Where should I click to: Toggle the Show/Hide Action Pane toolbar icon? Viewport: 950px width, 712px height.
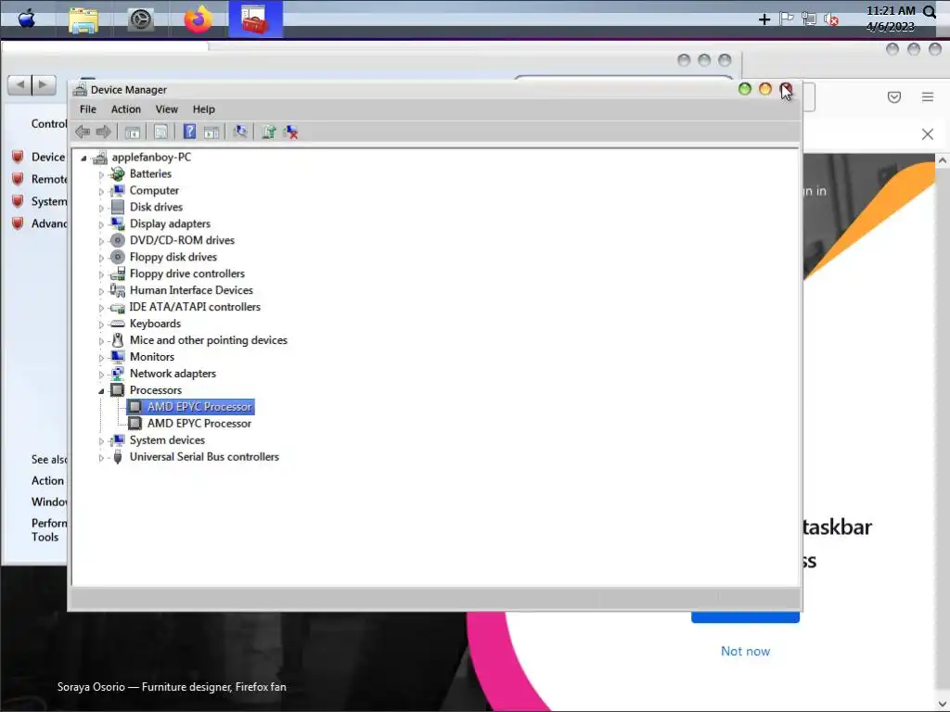point(212,132)
